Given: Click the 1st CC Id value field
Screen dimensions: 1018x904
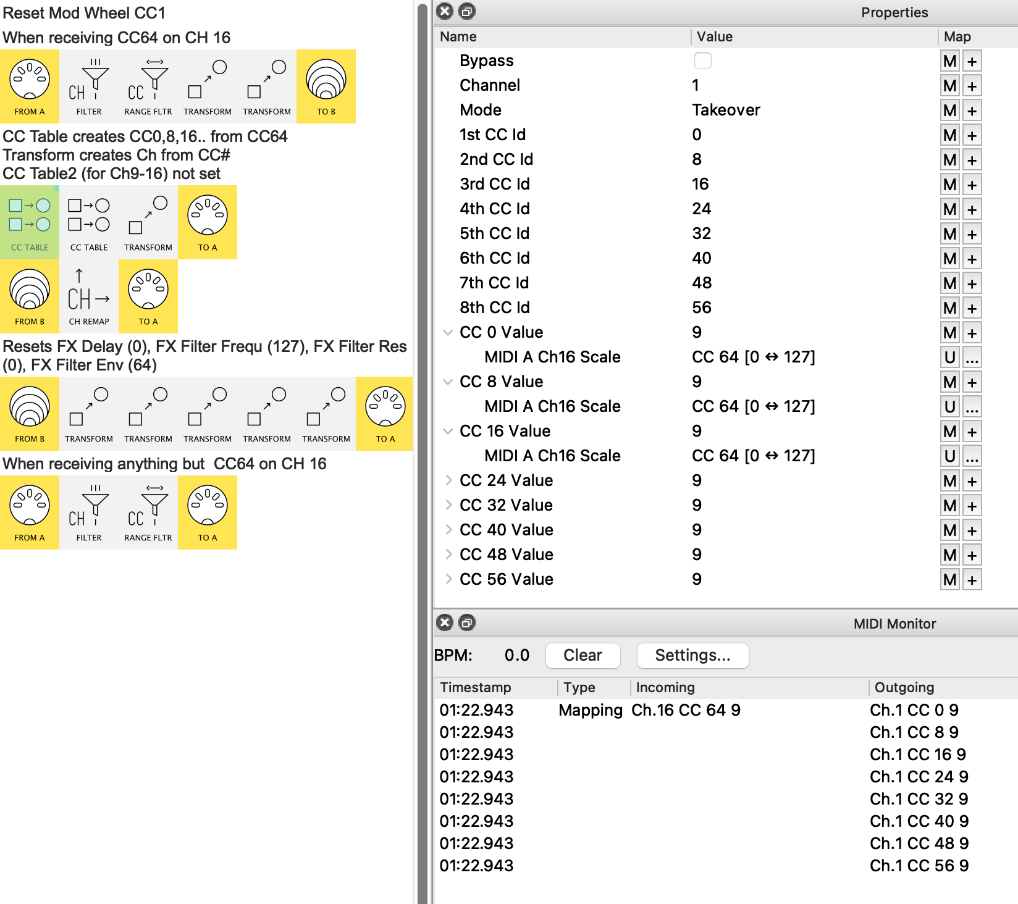Looking at the screenshot, I should [x=697, y=135].
